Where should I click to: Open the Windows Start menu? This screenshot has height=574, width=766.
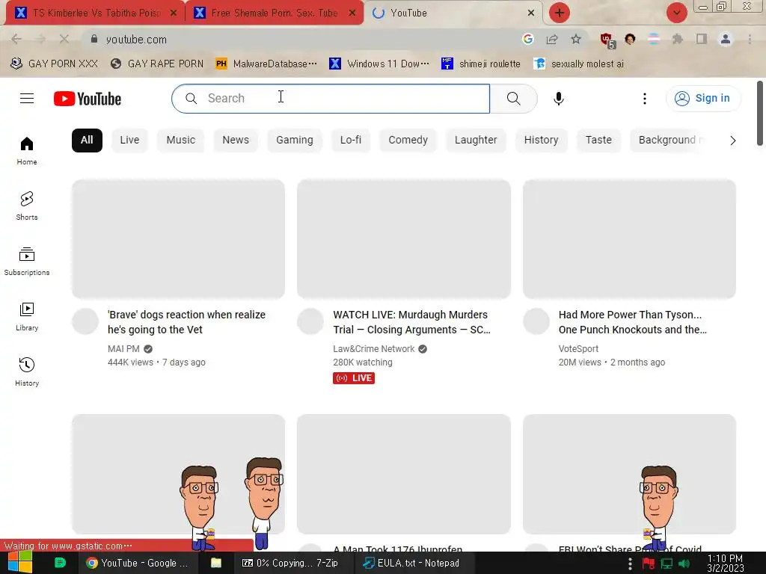click(20, 563)
